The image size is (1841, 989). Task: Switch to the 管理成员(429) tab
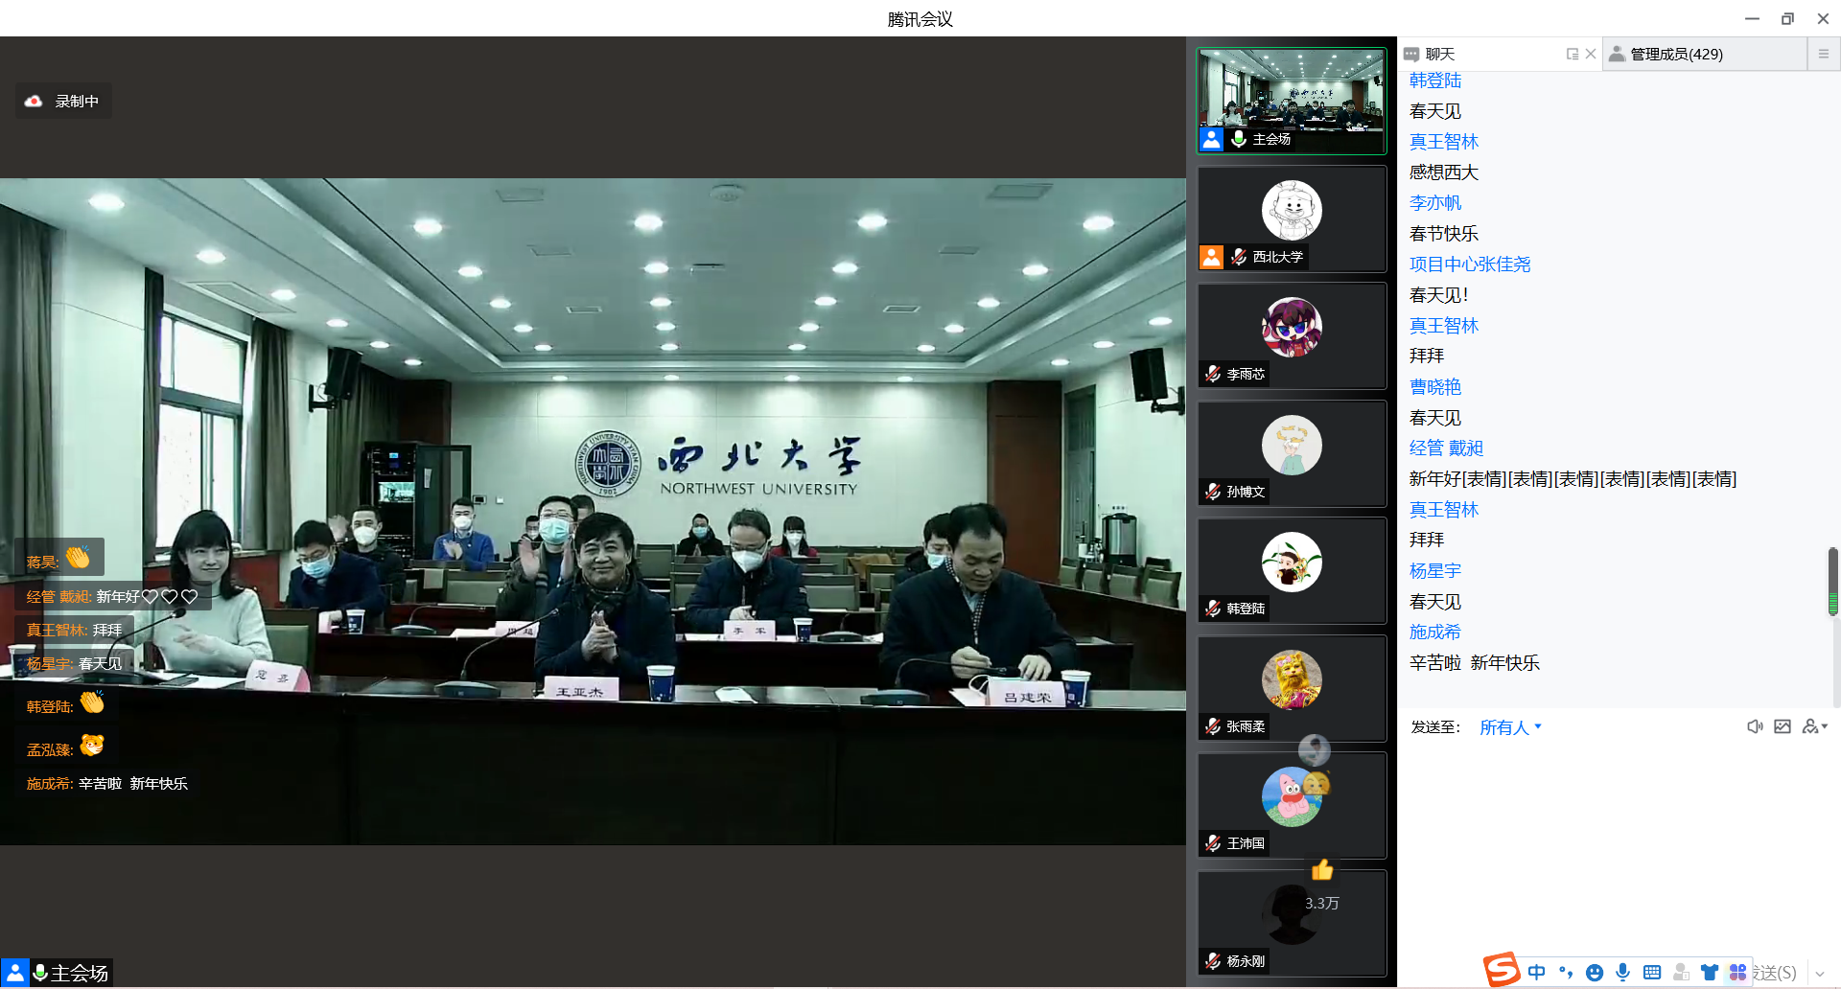click(1675, 55)
